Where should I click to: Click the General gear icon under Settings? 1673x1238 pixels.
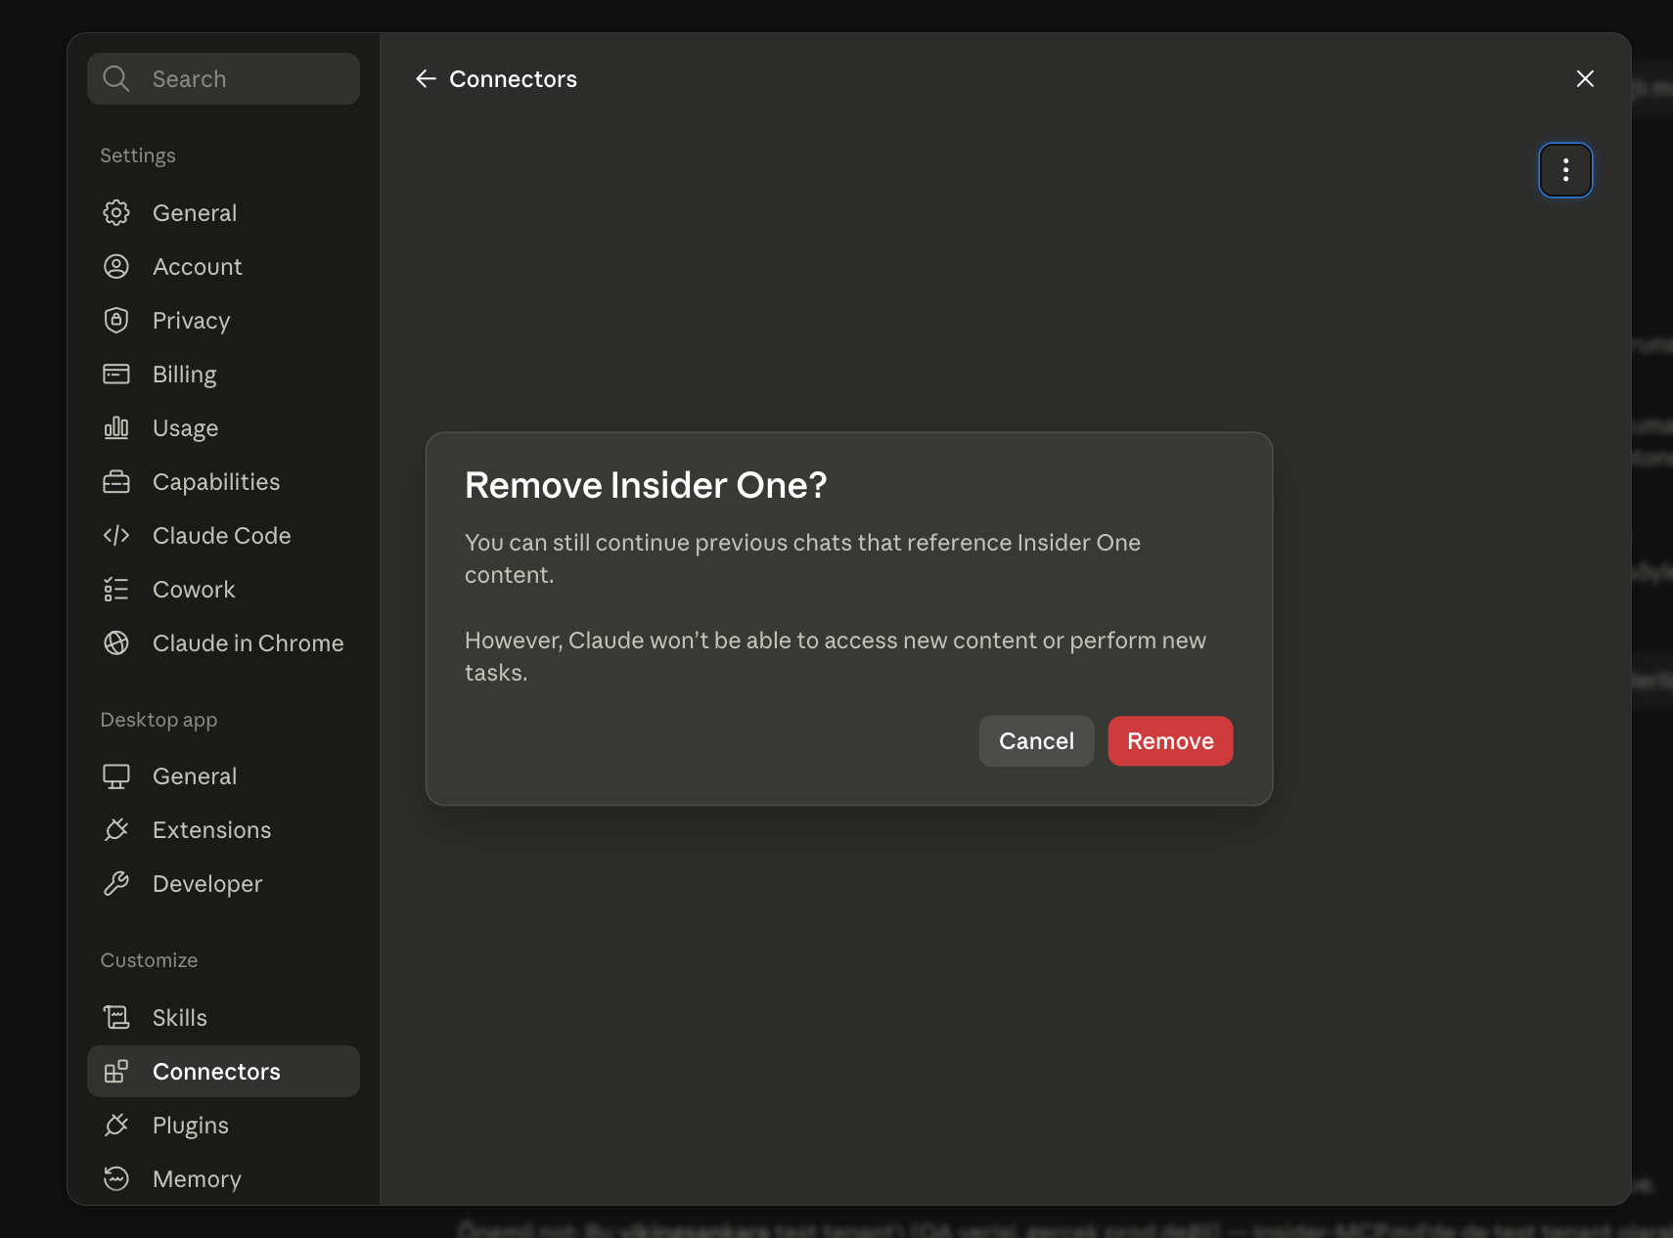(x=116, y=212)
